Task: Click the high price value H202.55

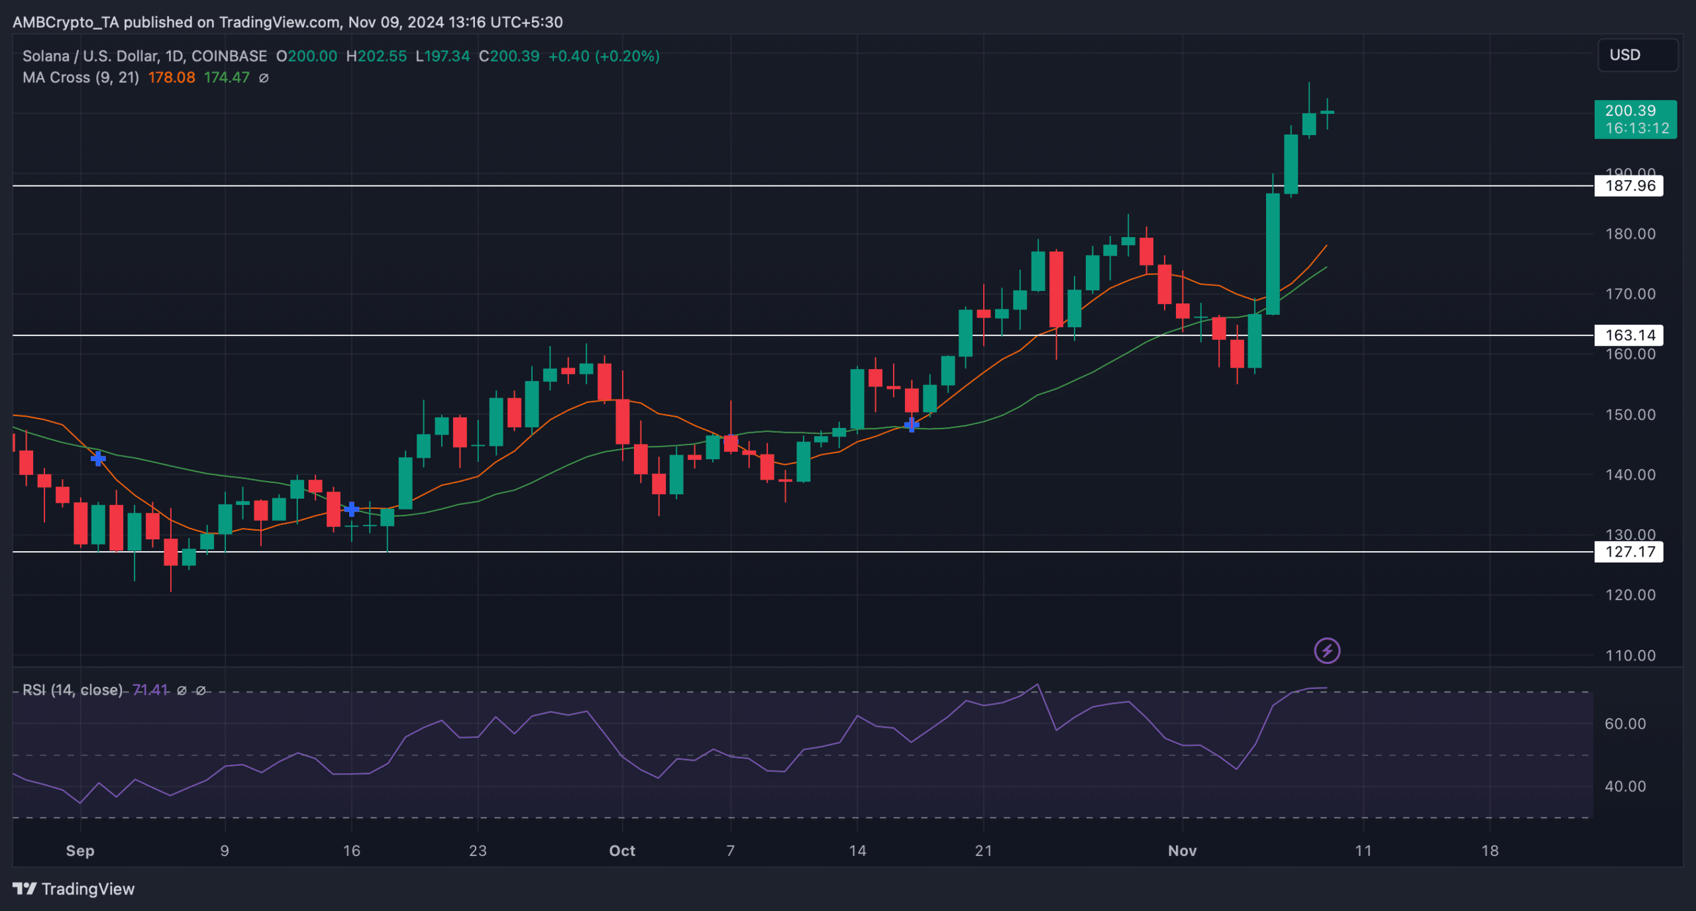Action: tap(376, 56)
